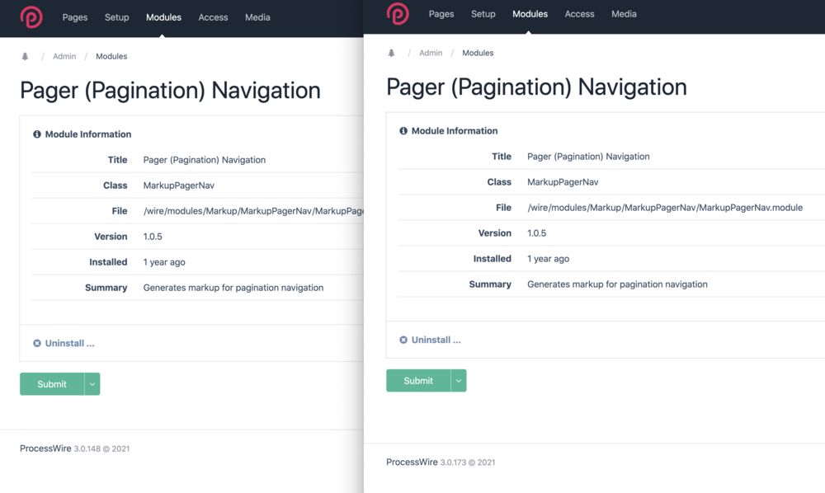Go to Admin breadcrumb link in right window
The image size is (825, 493).
[x=431, y=54]
